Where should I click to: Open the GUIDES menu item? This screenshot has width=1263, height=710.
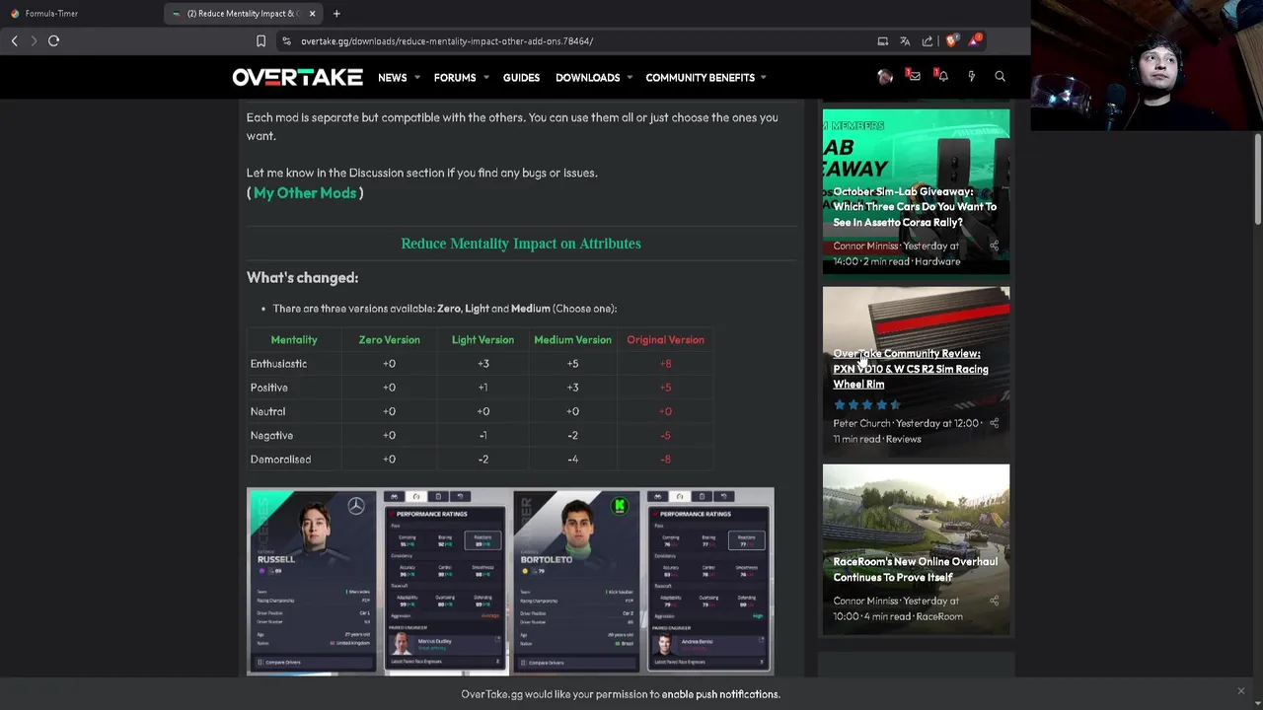coord(521,78)
